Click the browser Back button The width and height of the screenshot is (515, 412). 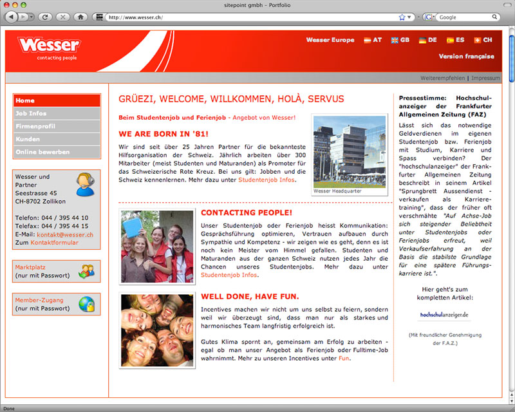pos(11,17)
